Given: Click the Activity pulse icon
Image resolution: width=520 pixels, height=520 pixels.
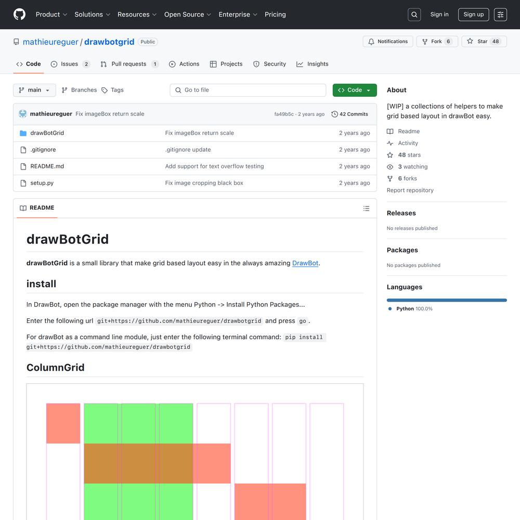Looking at the screenshot, I should point(390,144).
